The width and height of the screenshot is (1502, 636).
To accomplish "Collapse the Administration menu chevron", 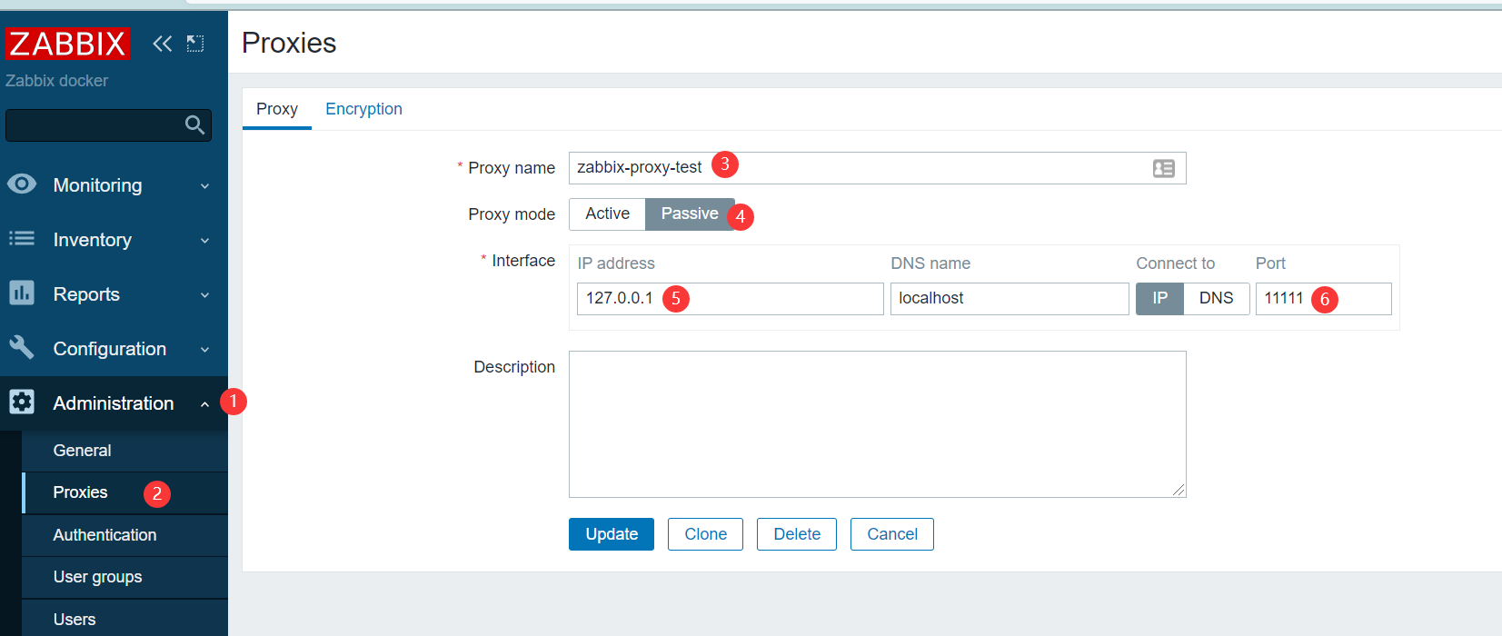I will 205,404.
